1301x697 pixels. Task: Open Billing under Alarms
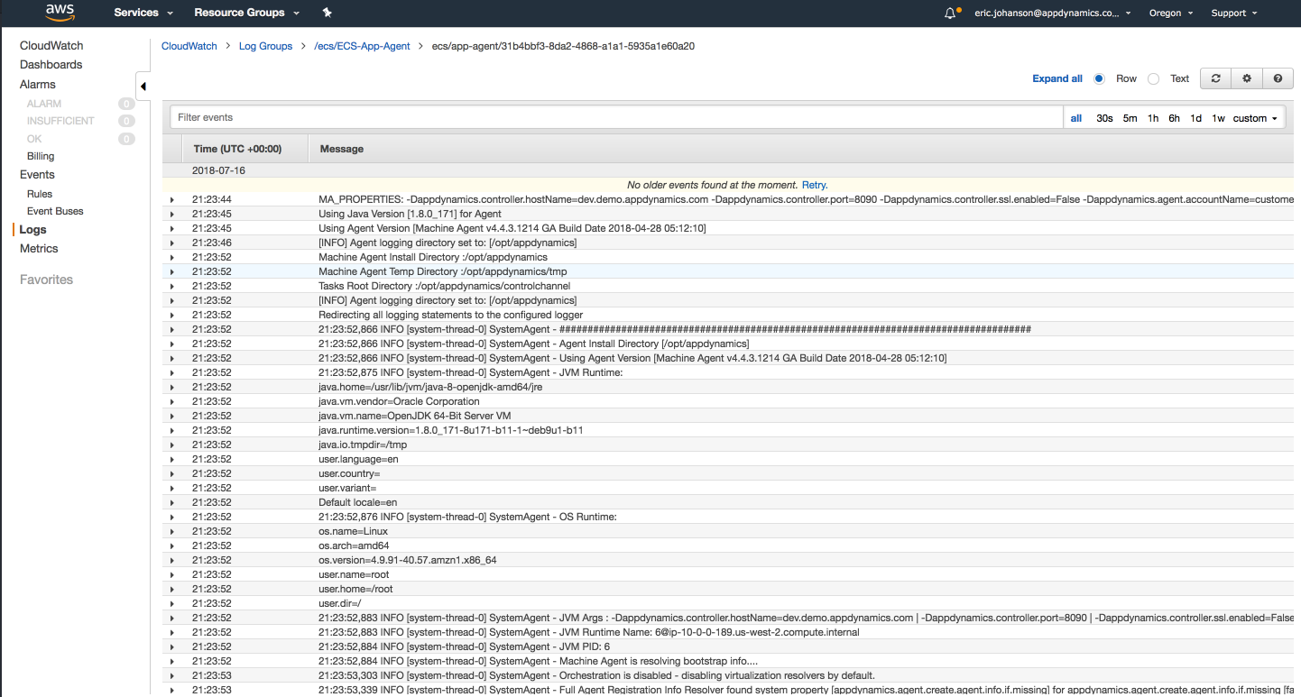(x=41, y=156)
